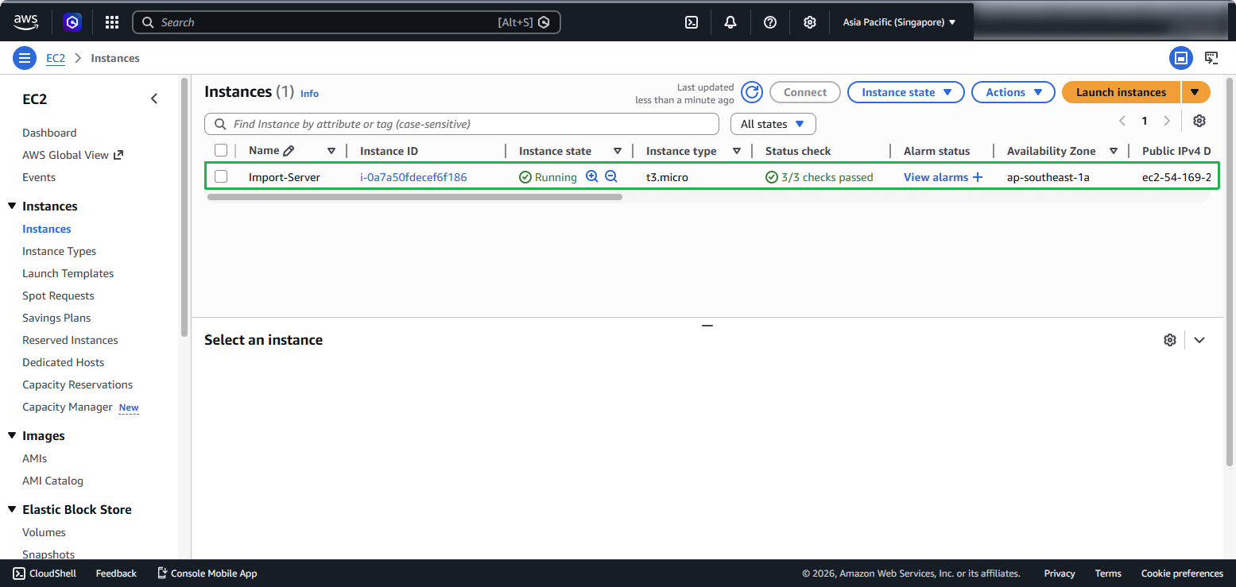This screenshot has width=1236, height=587.
Task: Open the region selector Asia Pacific (Singapore)
Action: pyautogui.click(x=899, y=22)
